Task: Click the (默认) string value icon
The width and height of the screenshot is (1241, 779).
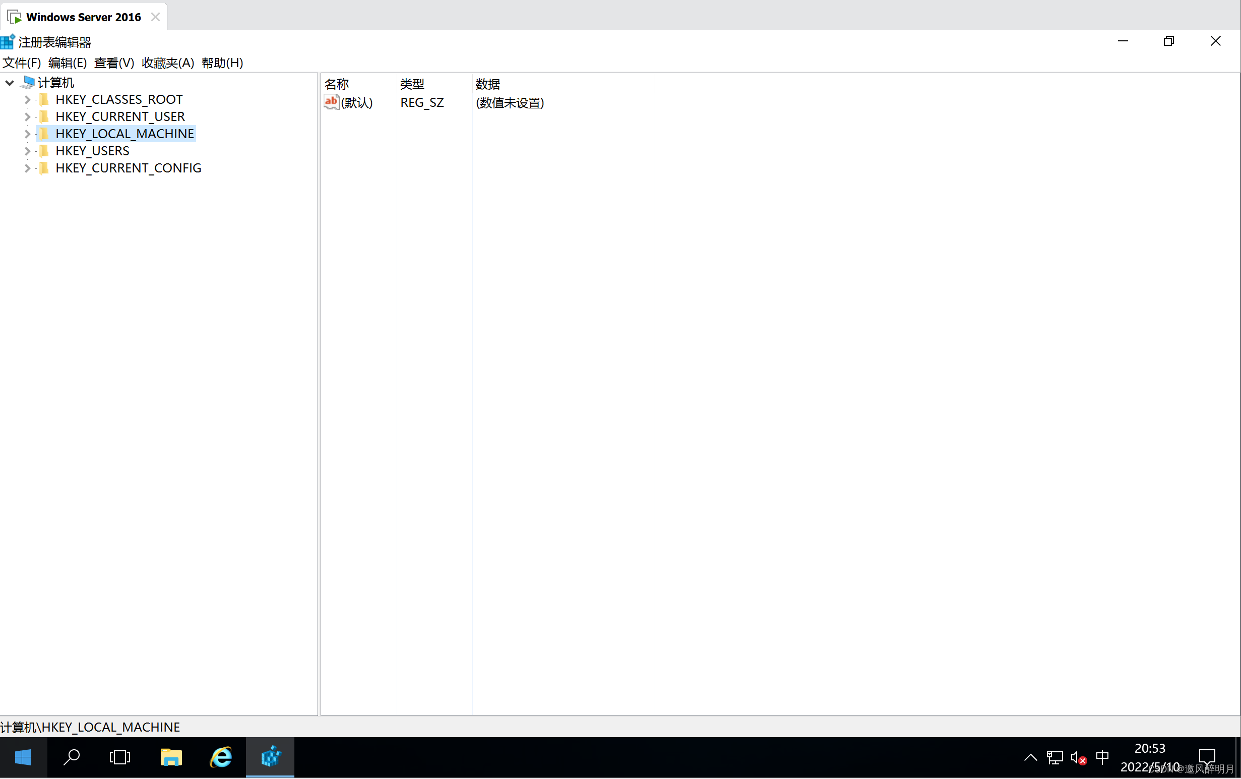Action: [x=331, y=102]
